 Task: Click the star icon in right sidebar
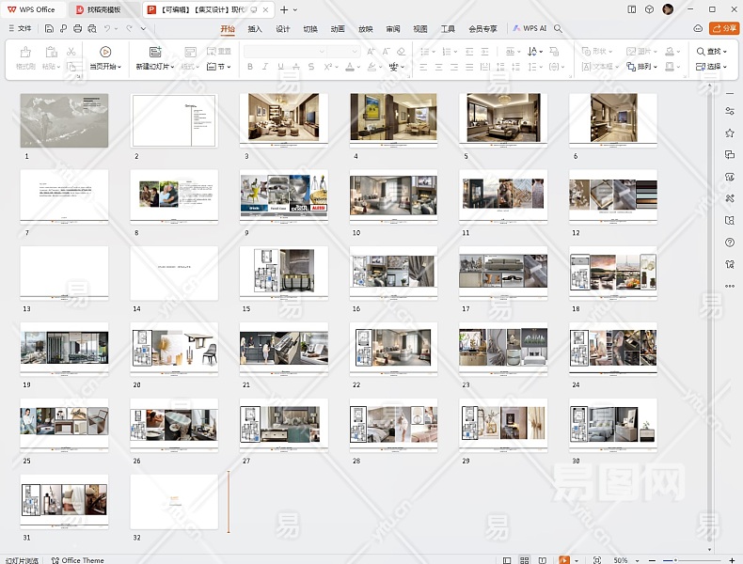point(730,133)
